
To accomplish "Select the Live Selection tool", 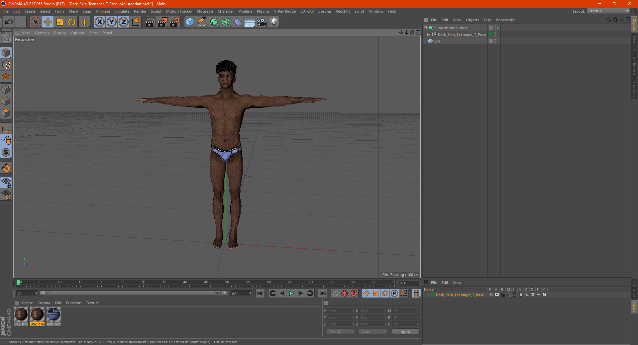I will click(36, 22).
